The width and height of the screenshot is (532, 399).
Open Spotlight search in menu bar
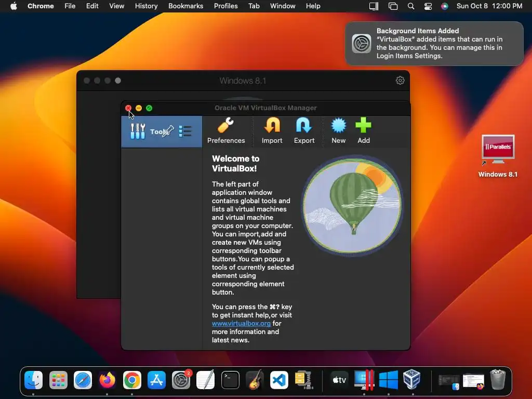click(411, 6)
